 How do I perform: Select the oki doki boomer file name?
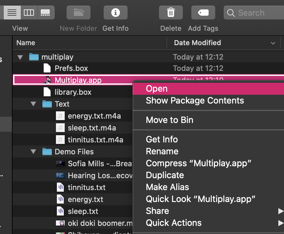pos(100,223)
